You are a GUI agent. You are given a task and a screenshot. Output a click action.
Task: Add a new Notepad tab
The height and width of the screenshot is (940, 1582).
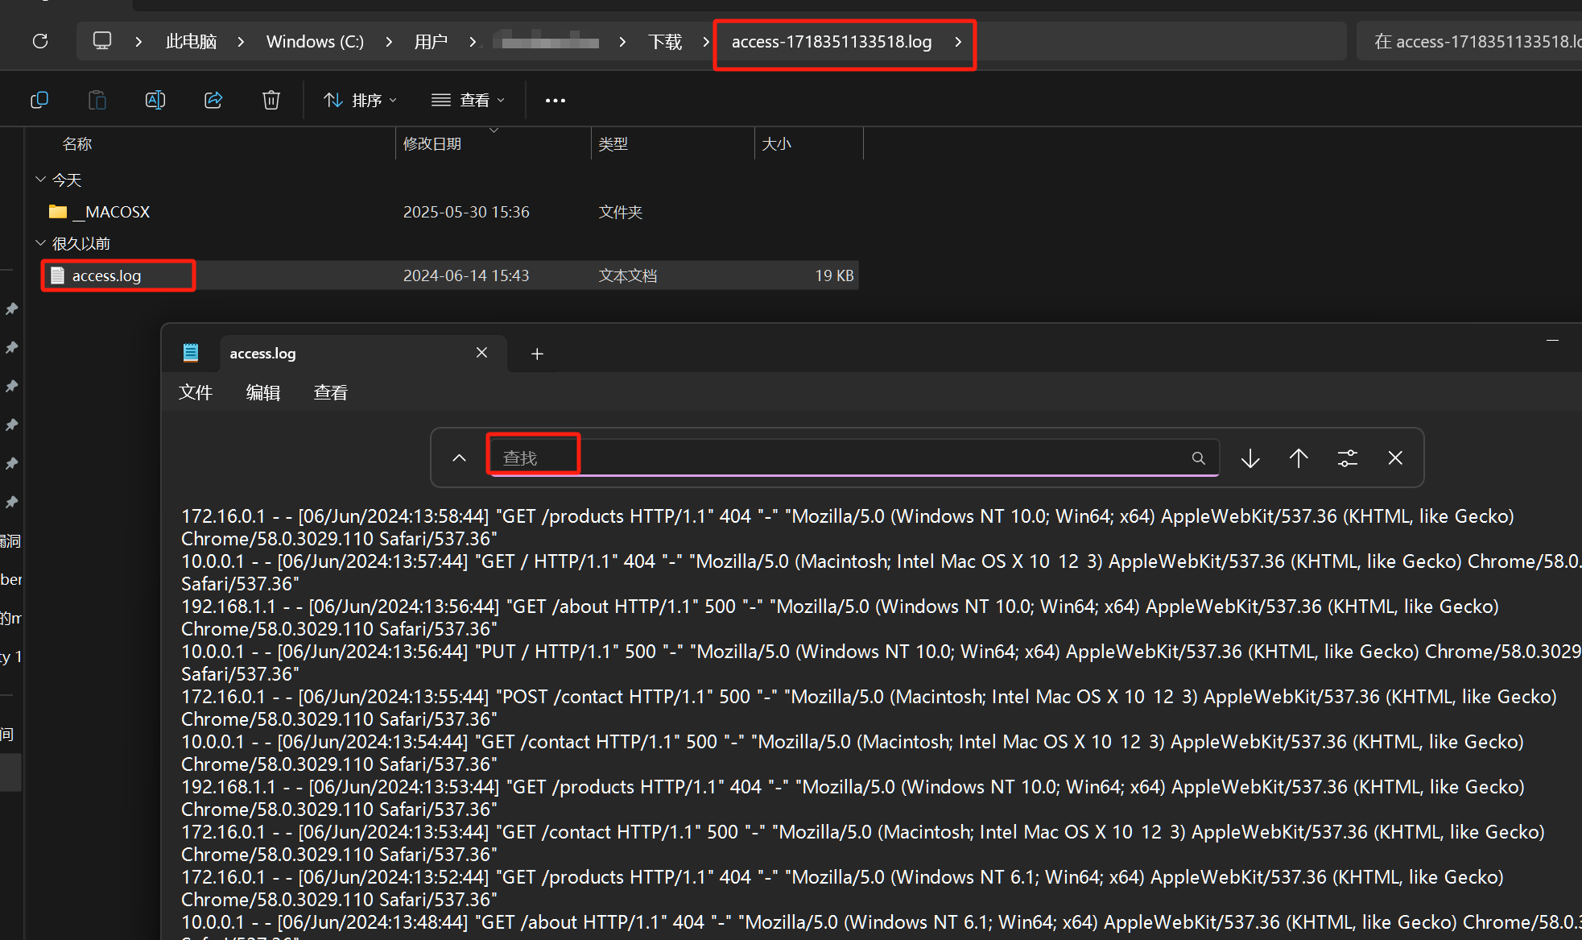[537, 354]
